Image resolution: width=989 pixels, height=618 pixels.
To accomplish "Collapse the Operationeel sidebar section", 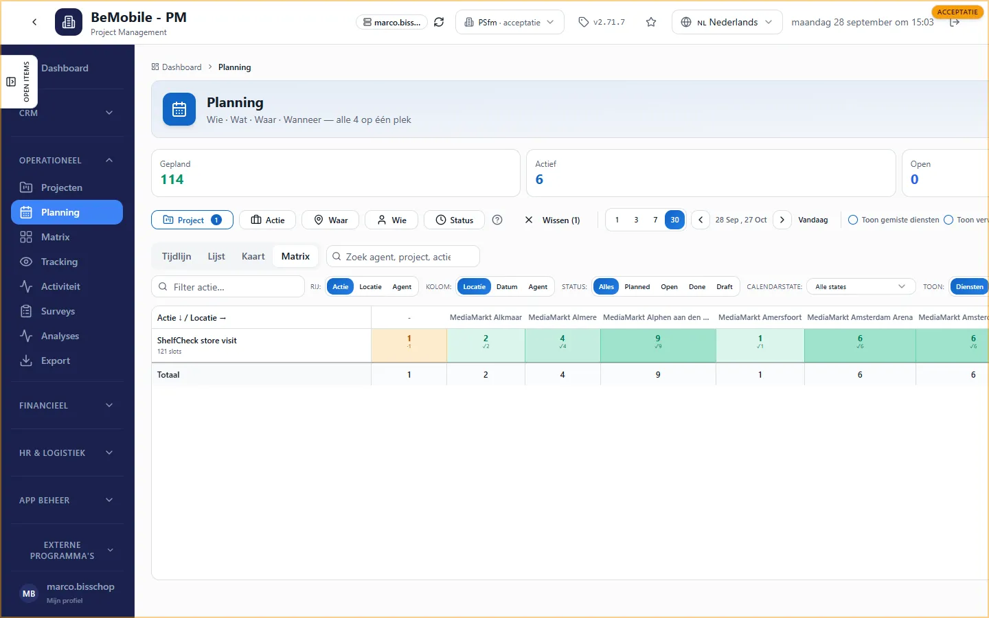I will (x=67, y=160).
